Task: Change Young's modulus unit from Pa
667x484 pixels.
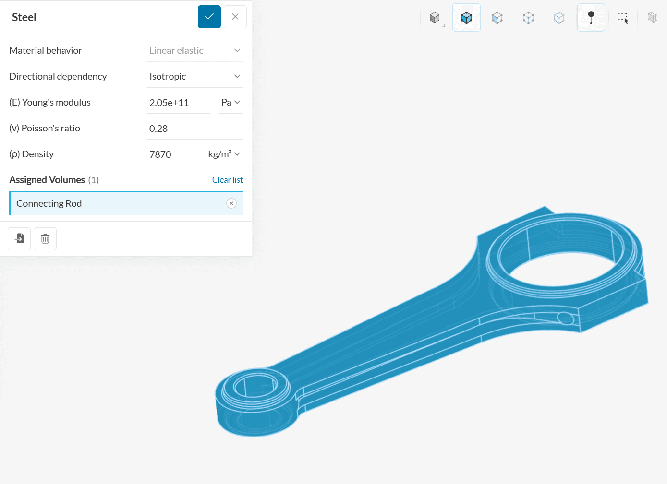Action: 230,103
